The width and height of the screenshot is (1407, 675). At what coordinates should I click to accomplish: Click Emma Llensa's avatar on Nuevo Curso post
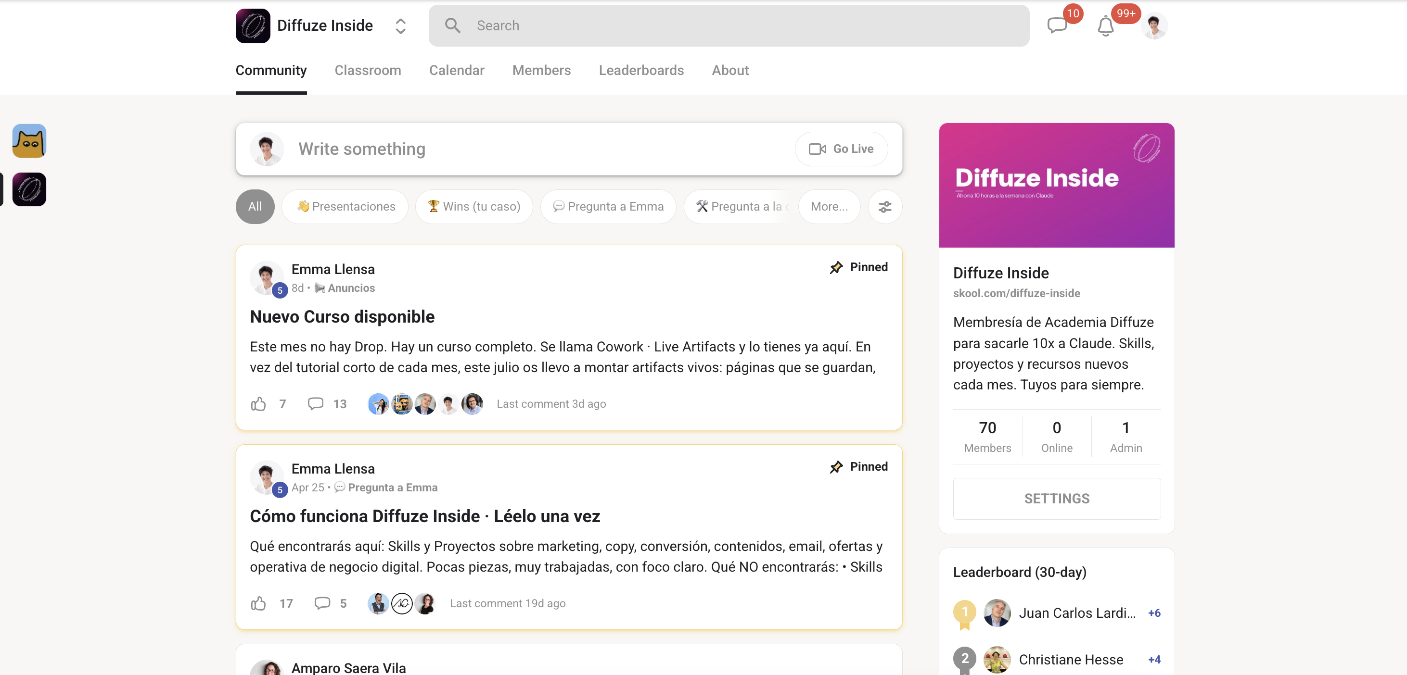267,278
